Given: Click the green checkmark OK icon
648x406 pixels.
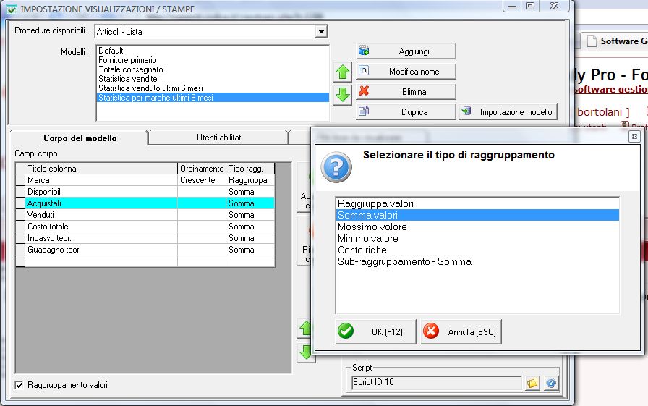Looking at the screenshot, I should (x=346, y=331).
